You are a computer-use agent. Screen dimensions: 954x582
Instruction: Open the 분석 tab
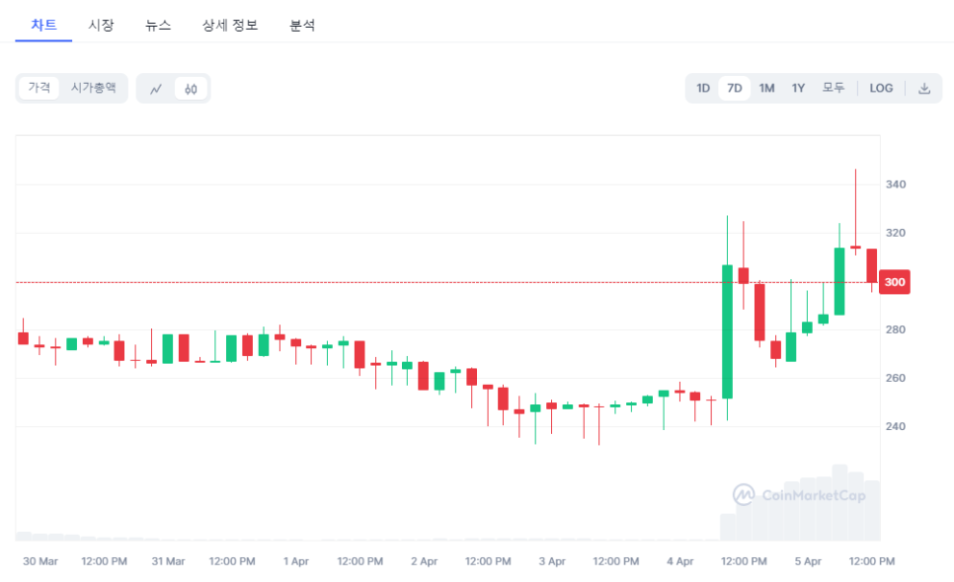pos(302,25)
